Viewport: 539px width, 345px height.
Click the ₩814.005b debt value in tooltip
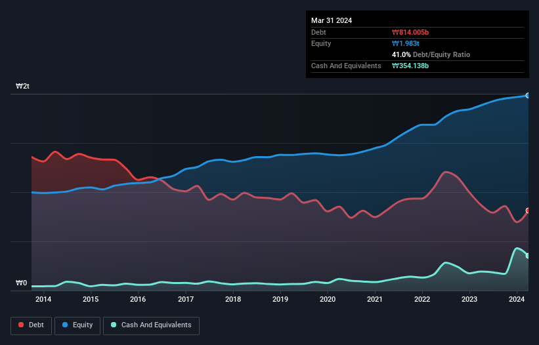tap(410, 32)
